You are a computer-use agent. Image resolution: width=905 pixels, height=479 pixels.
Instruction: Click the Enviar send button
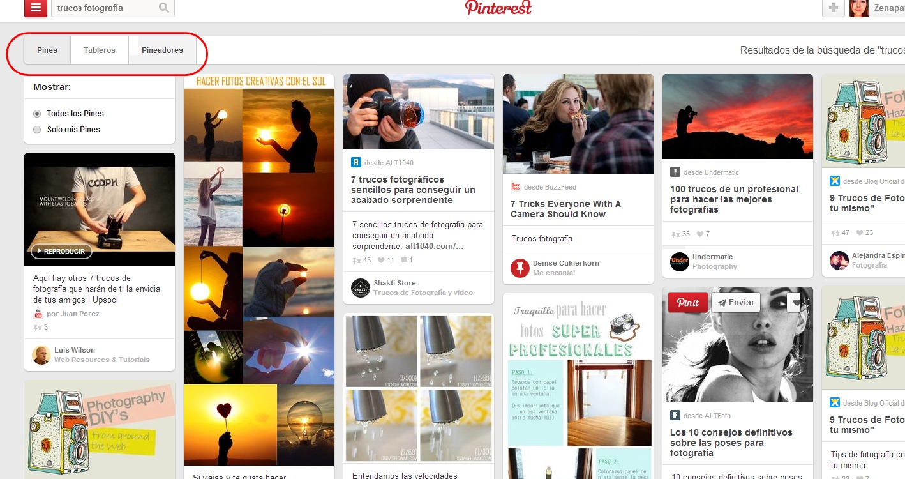pyautogui.click(x=736, y=303)
